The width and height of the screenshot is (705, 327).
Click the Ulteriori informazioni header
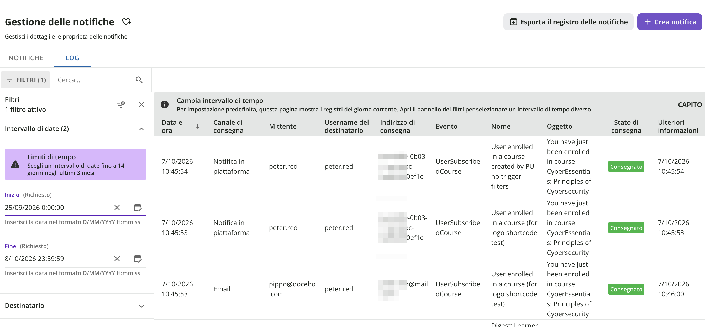tap(678, 126)
